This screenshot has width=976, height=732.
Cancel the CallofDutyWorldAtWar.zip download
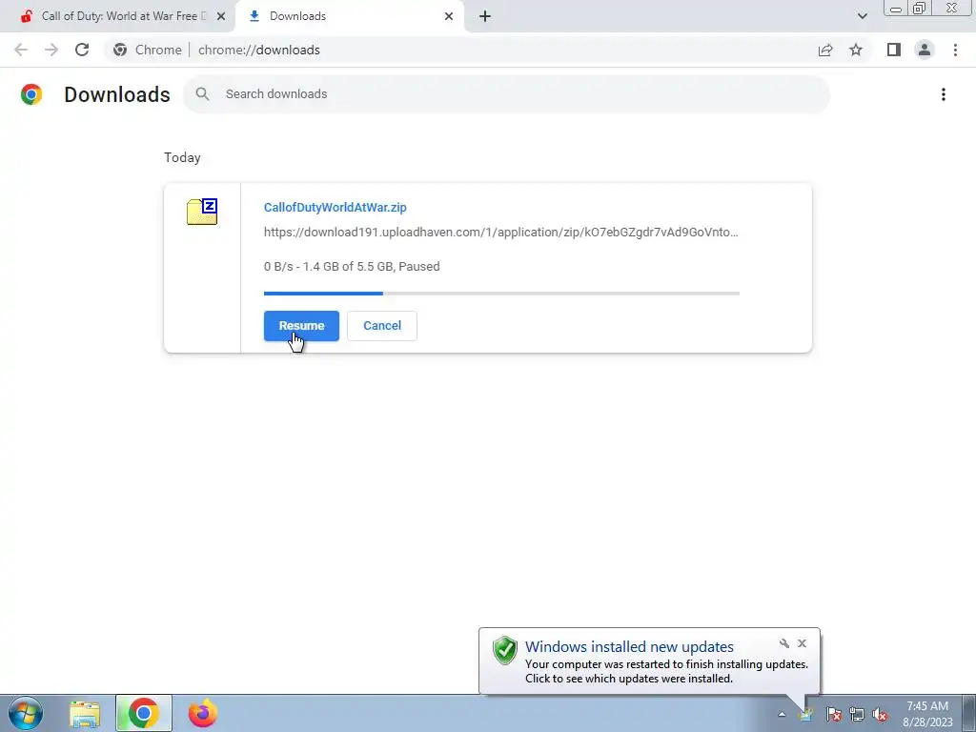coord(382,326)
